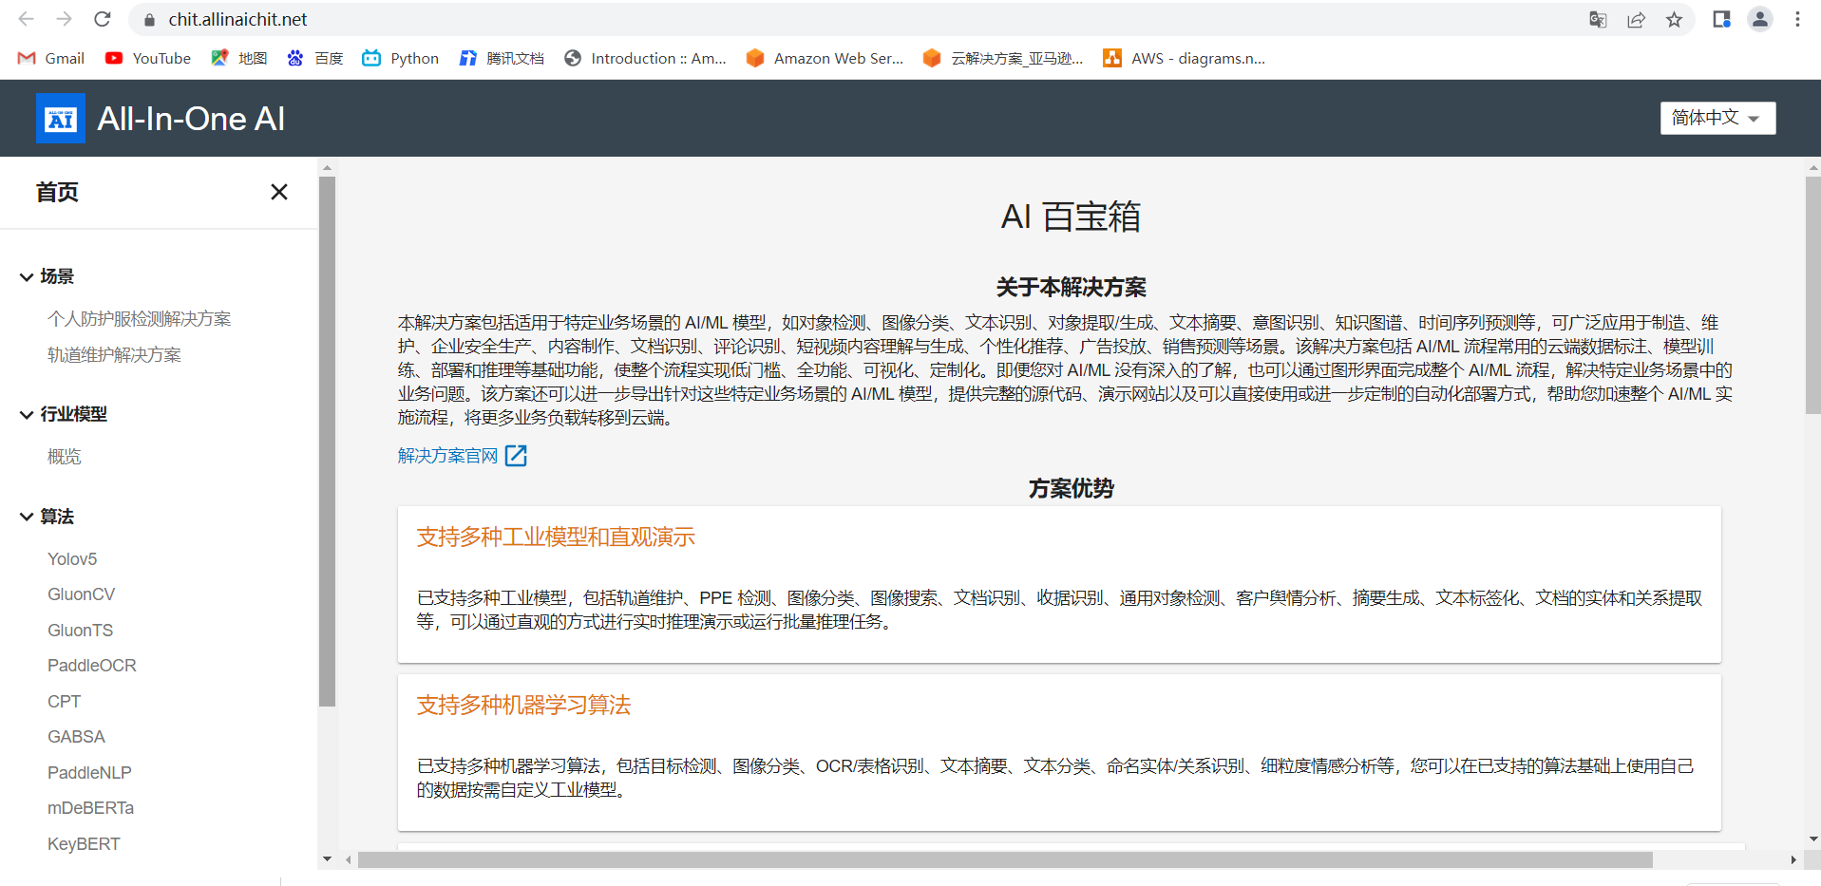Select PaddleOCR algorithm item
This screenshot has height=886, width=1821.
tap(92, 666)
